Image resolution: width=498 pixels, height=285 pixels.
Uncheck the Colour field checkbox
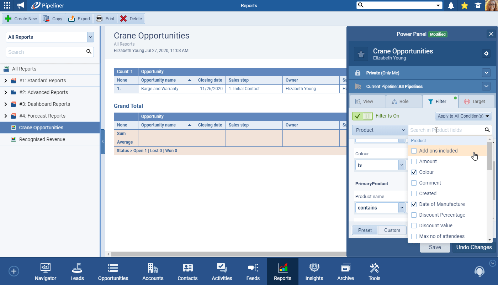click(x=414, y=172)
